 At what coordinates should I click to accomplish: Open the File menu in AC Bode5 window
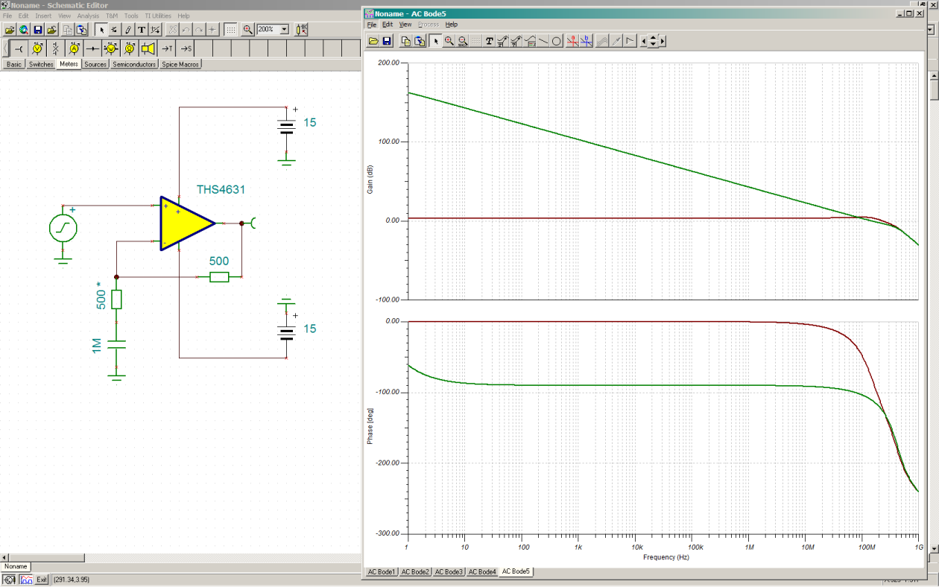[371, 25]
